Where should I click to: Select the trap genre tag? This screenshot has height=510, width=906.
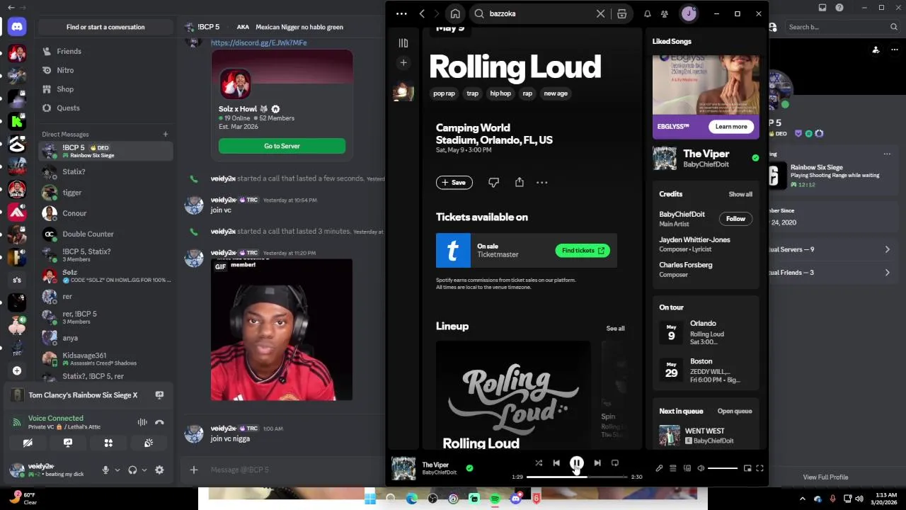[x=473, y=93]
